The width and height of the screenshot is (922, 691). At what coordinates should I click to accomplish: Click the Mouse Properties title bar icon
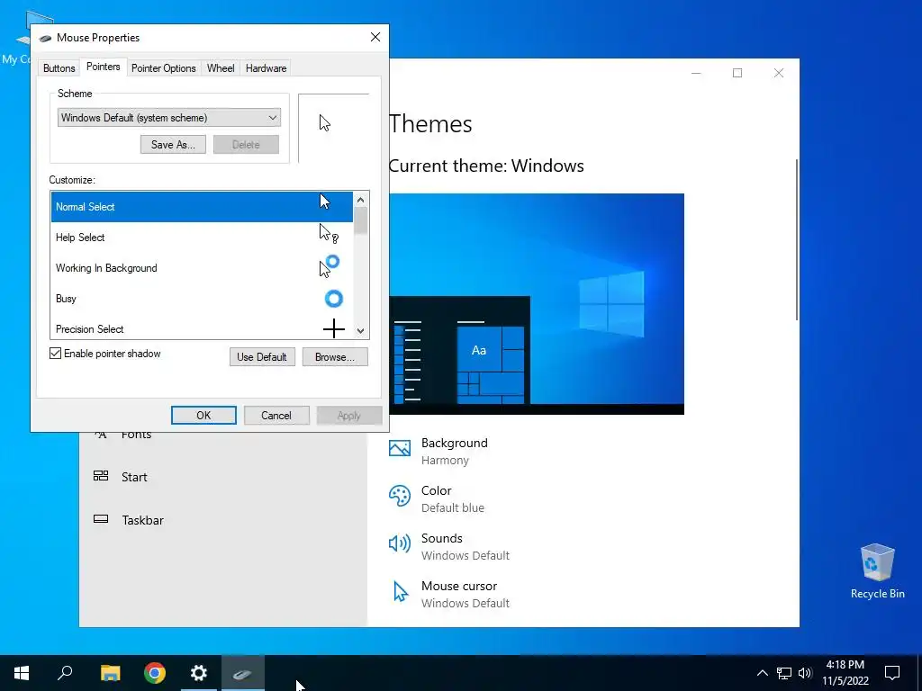45,38
